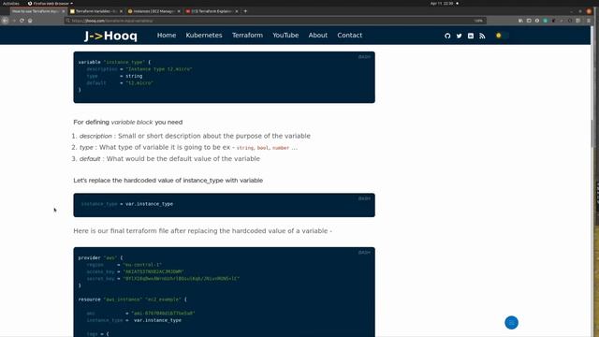Open a new browser tab
This screenshot has width=599, height=337.
click(245, 11)
